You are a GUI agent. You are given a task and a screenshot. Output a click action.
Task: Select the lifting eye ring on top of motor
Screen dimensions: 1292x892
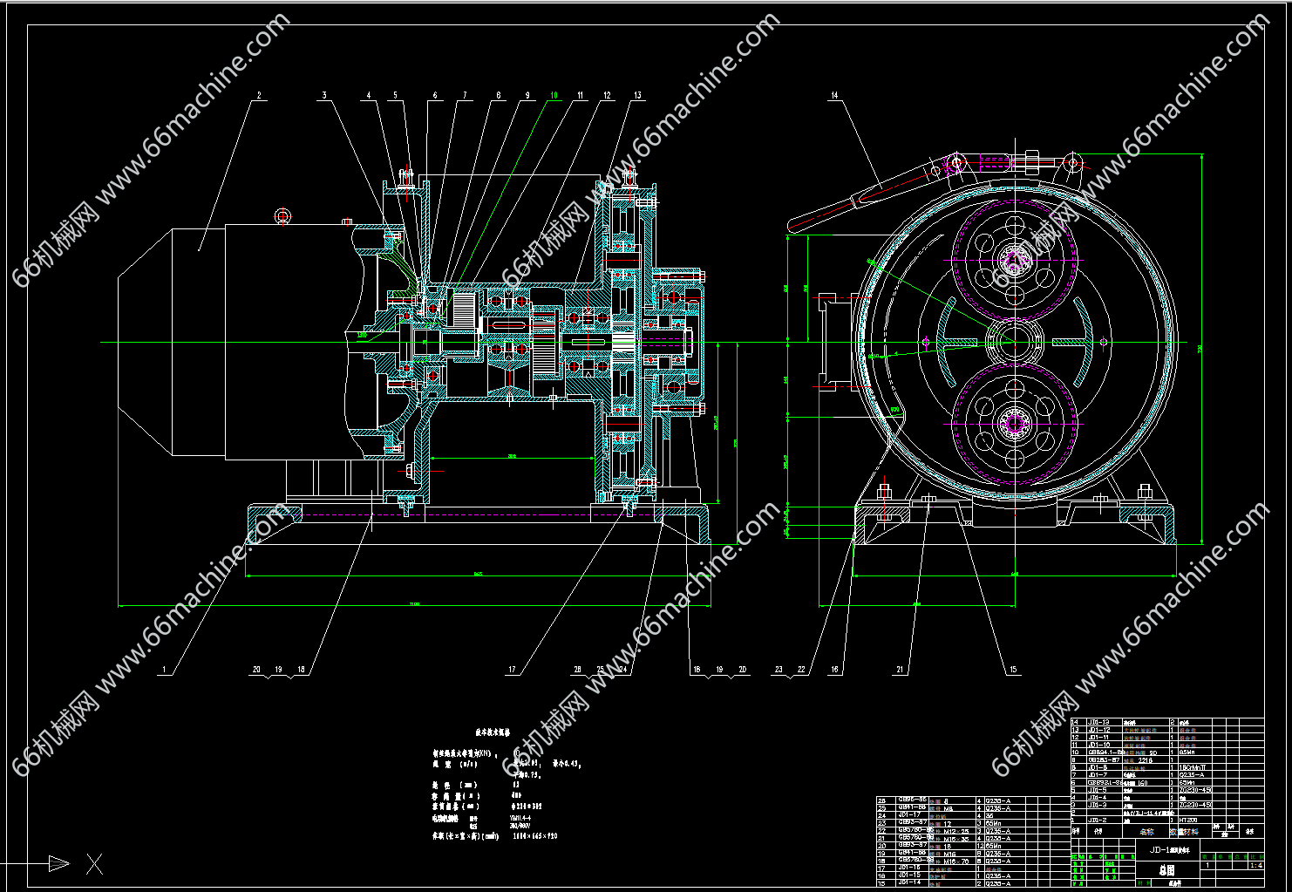pos(282,215)
